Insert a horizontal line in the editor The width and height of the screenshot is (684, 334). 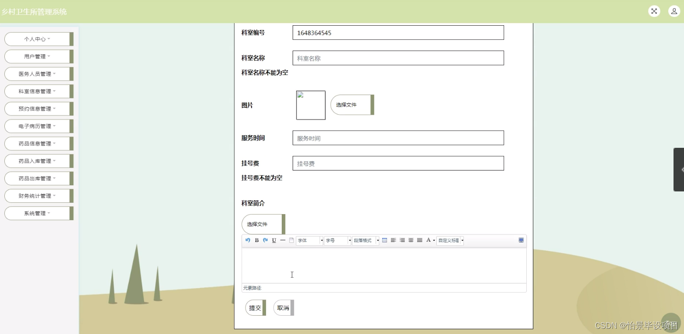tap(282, 240)
